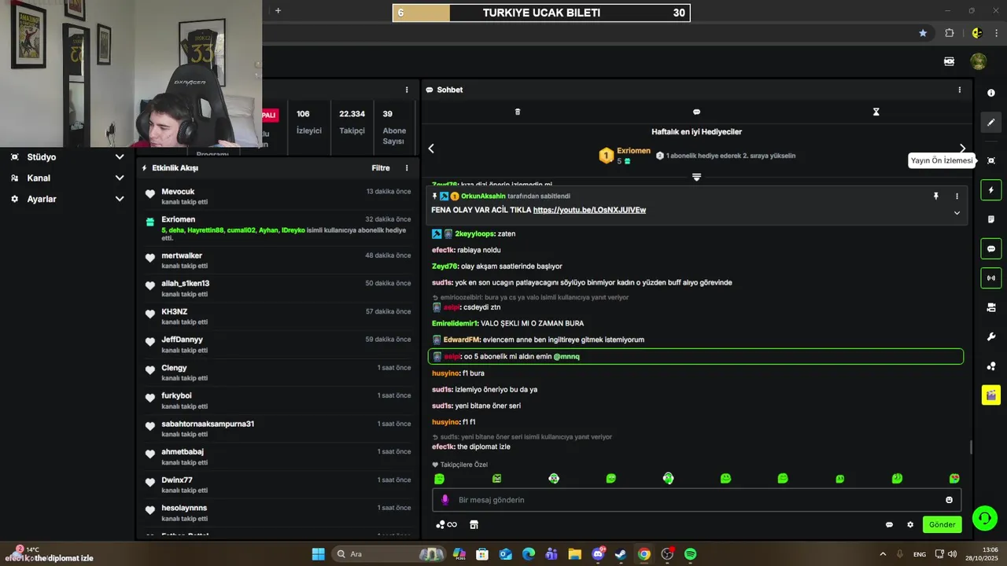Collapse the Haftalık en iyi Hediyeciler banner
This screenshot has width=1007, height=566.
[696, 177]
